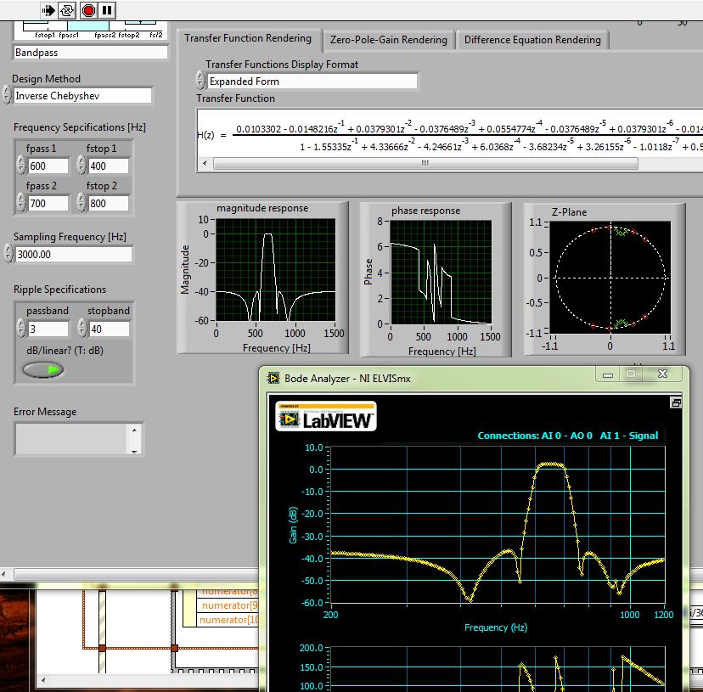Click the Pause toolbar icon
Viewport: 703px width, 692px height.
click(x=107, y=10)
